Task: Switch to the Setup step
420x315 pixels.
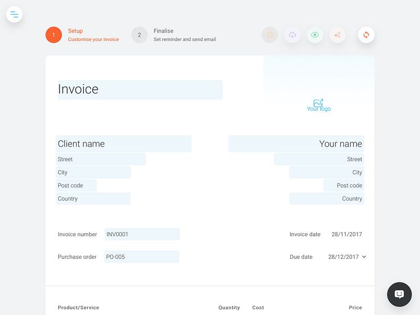Action: click(77, 30)
